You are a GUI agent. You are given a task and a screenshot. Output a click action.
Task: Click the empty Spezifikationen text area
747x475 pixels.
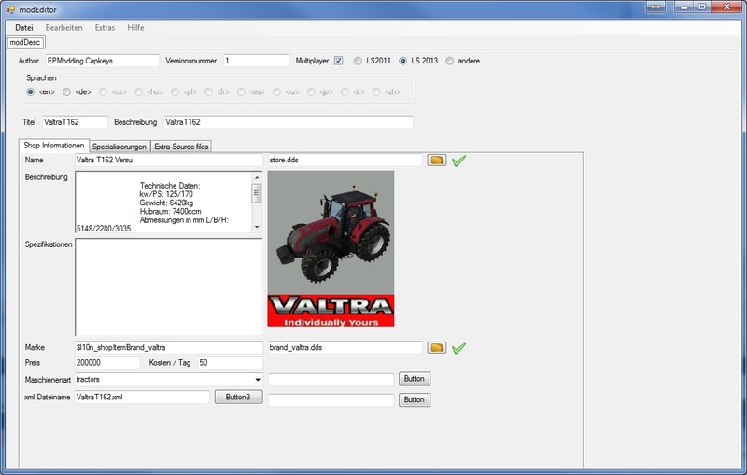[169, 287]
